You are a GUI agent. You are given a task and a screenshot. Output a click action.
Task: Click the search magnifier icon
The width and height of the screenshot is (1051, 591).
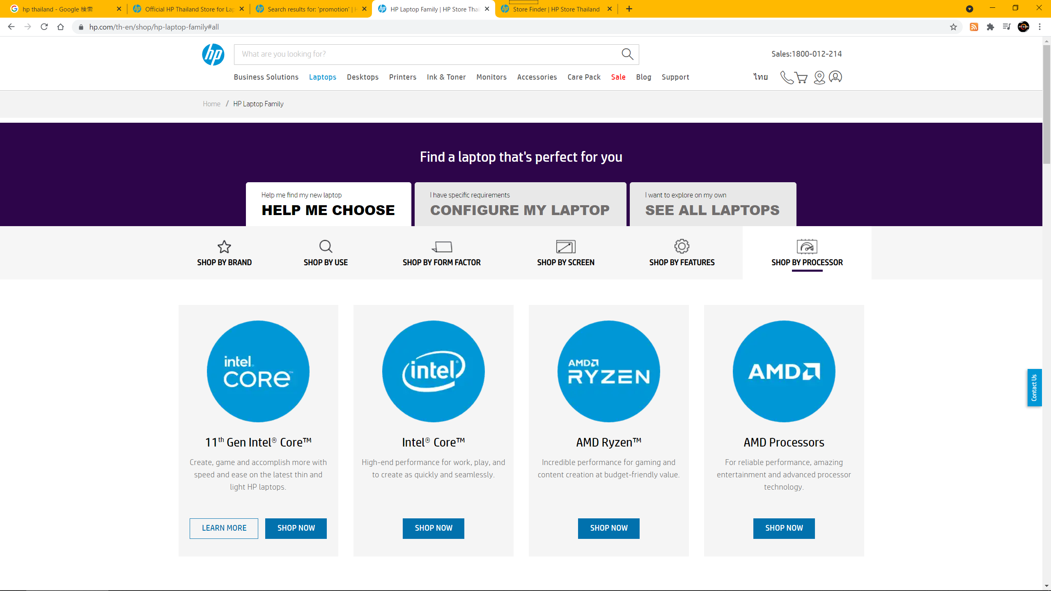(x=627, y=54)
